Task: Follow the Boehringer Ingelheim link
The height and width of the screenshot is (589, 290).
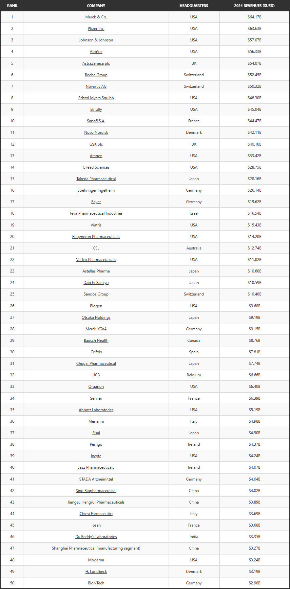Action: (x=96, y=190)
